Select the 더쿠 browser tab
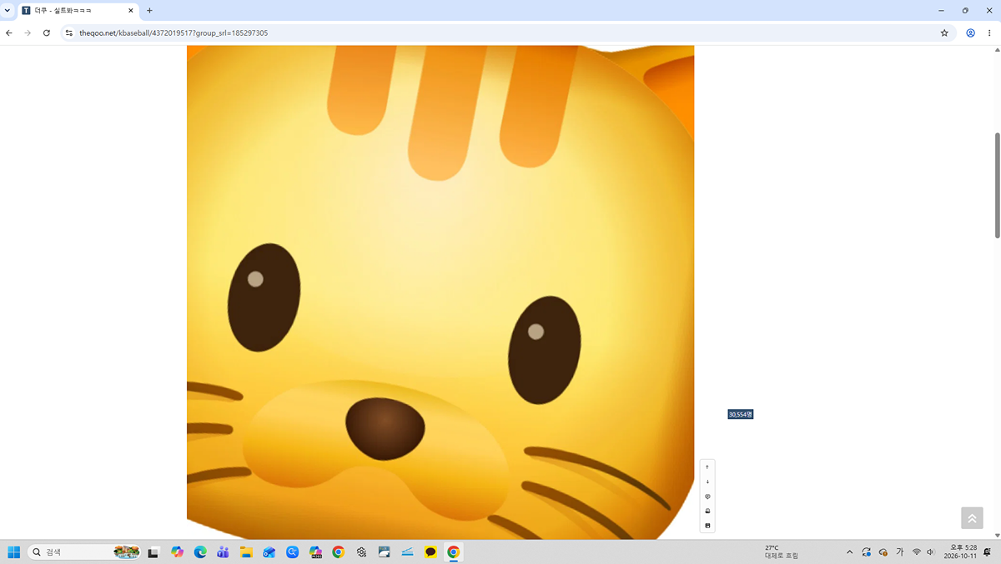1001x564 pixels. pyautogui.click(x=78, y=11)
